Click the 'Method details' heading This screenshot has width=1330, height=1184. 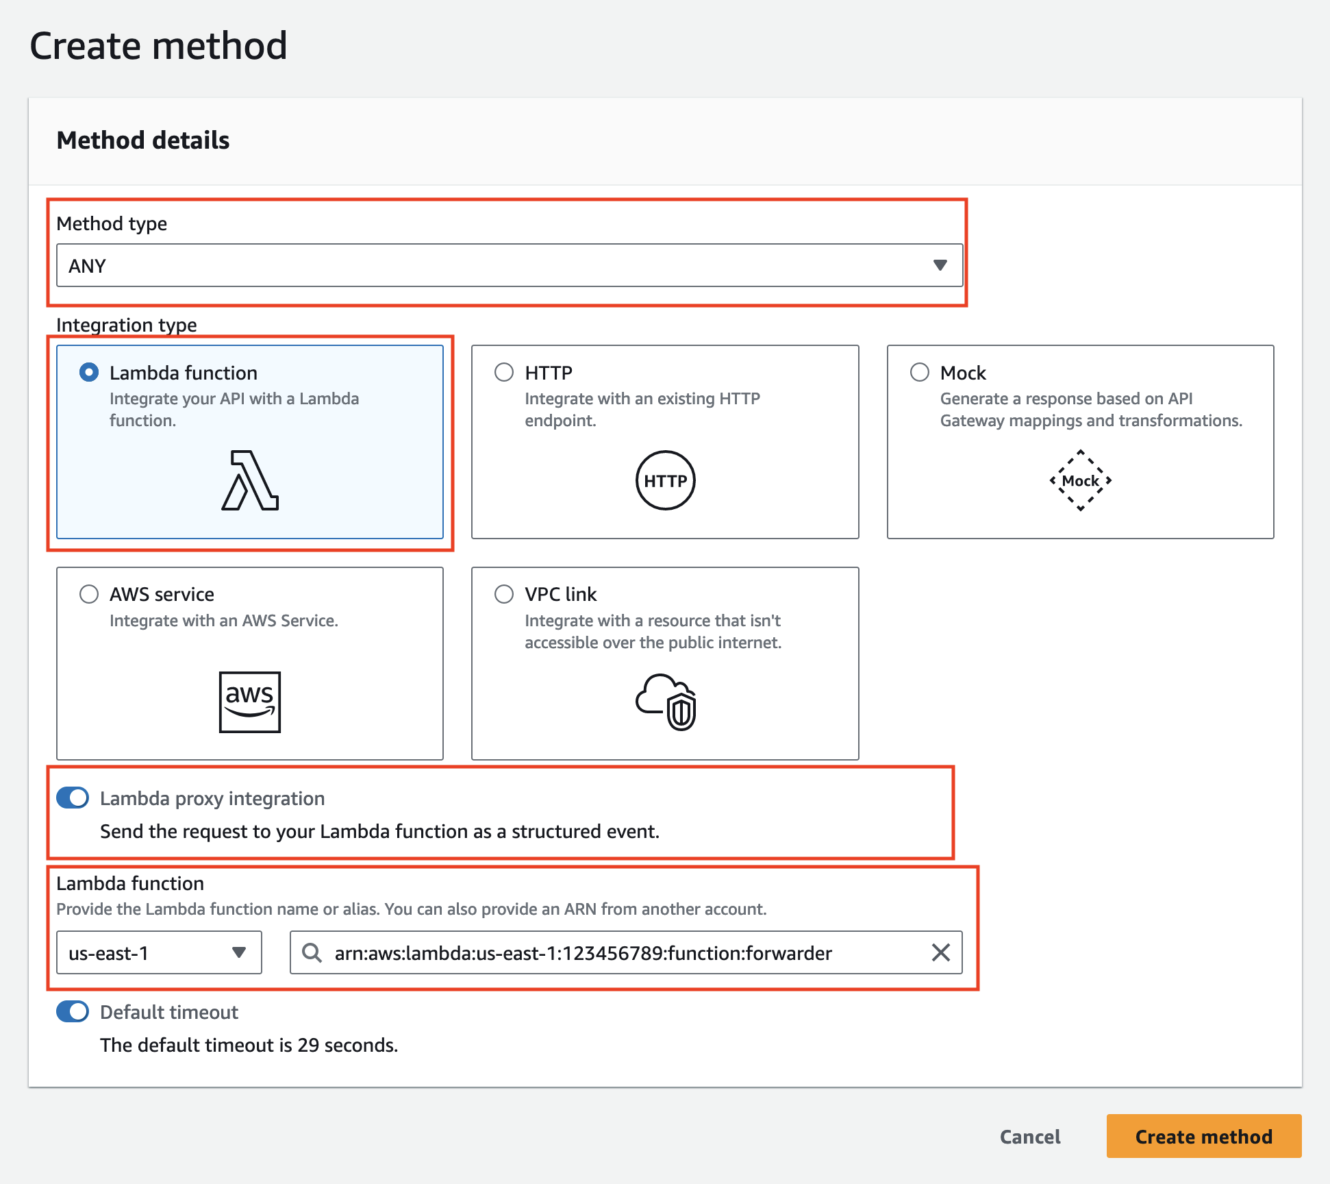click(143, 140)
